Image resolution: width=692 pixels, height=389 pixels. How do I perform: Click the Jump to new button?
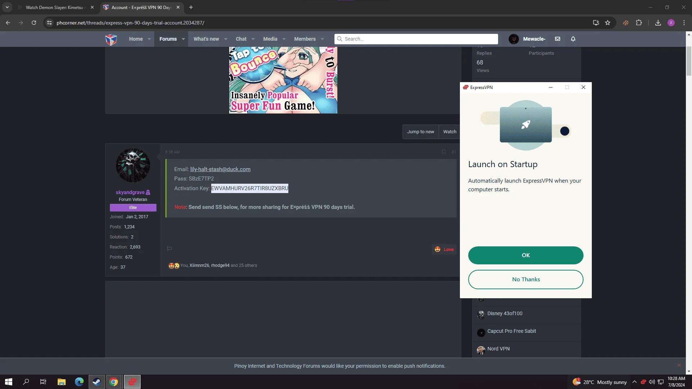click(x=421, y=132)
